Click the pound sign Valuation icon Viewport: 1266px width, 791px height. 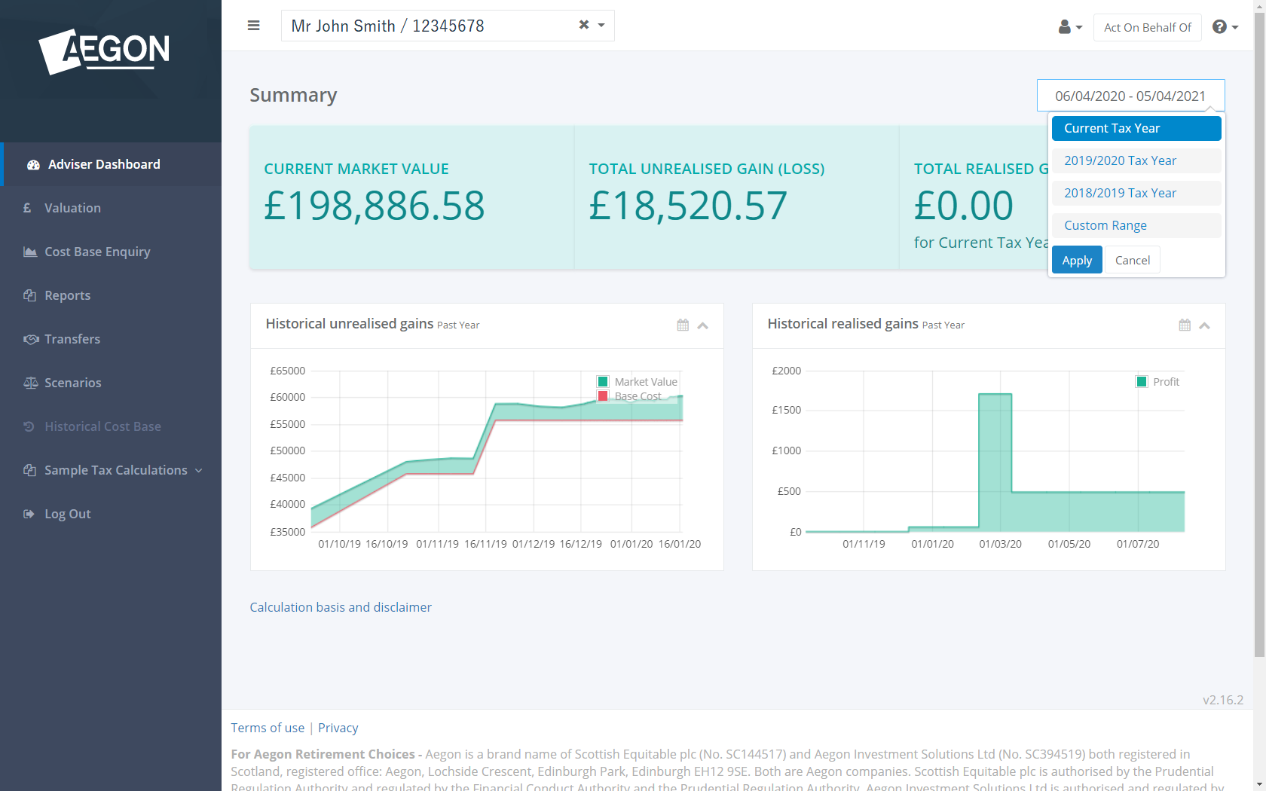click(27, 208)
